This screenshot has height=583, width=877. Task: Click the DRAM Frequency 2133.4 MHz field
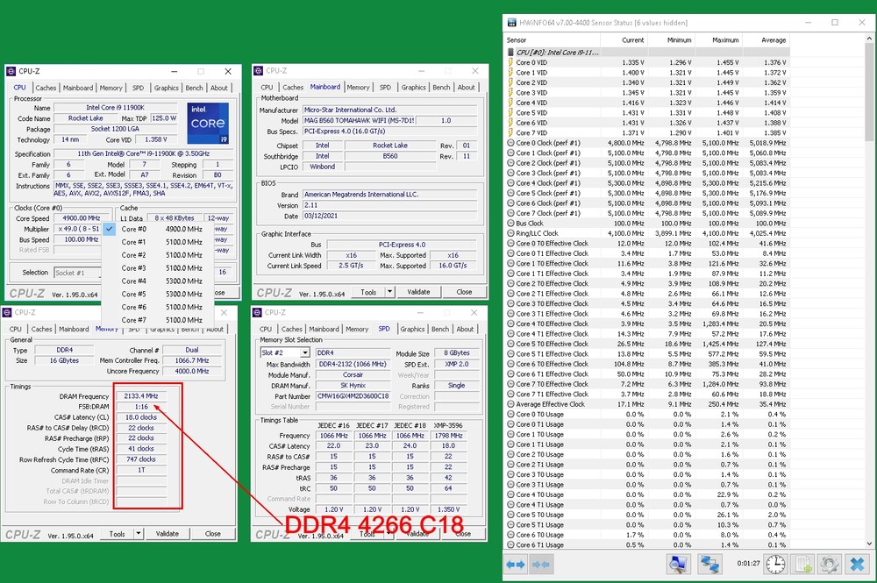141,395
